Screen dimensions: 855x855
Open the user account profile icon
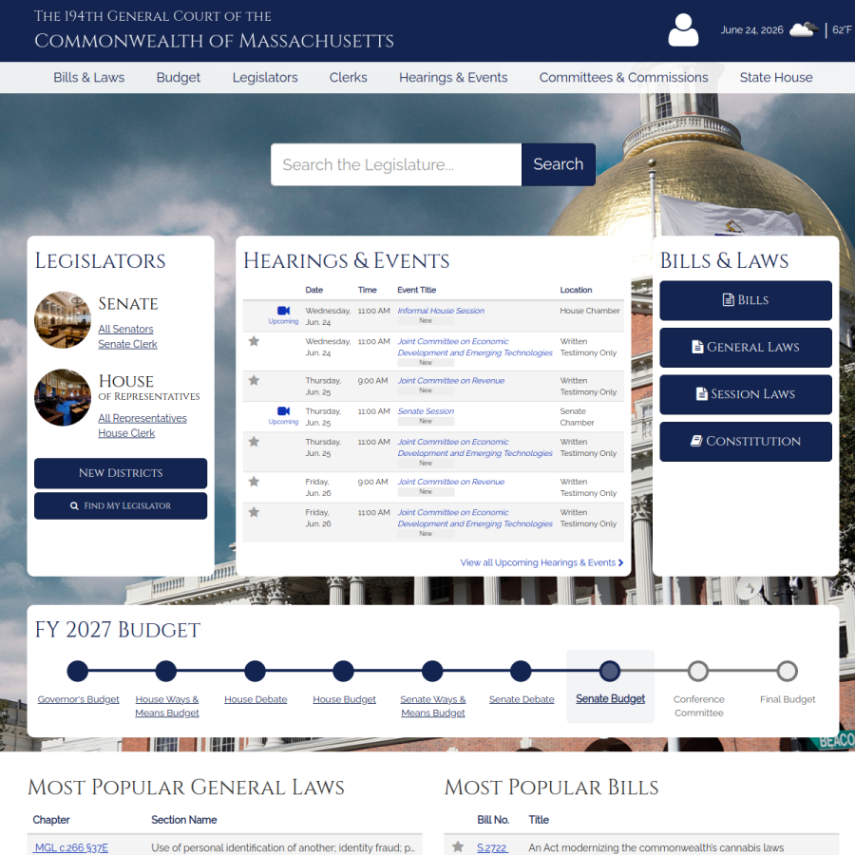[x=683, y=30]
